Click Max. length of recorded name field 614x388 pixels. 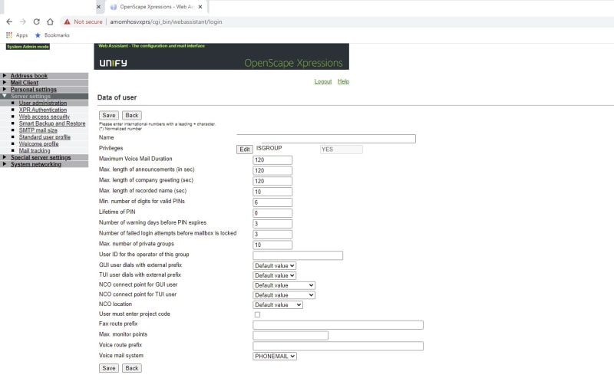pyautogui.click(x=272, y=192)
